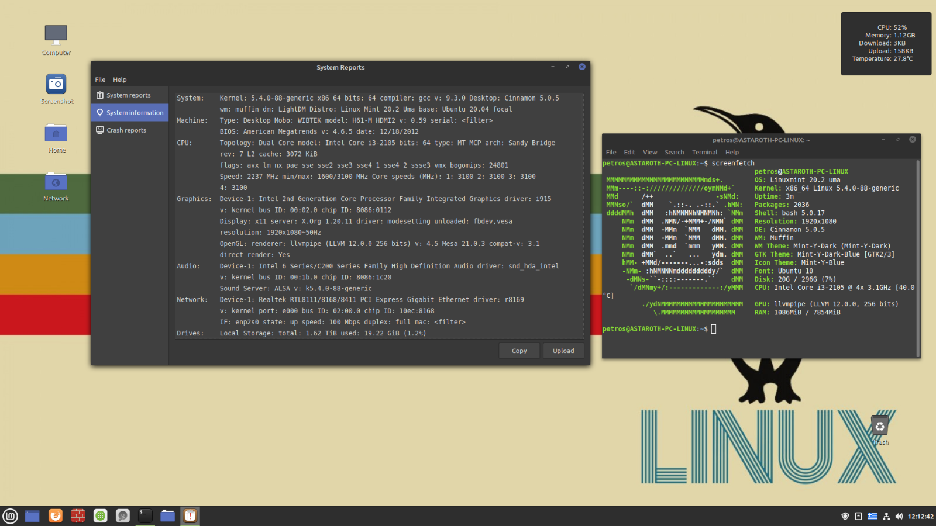Click 'Packages: 2036' in terminal output

(782, 205)
